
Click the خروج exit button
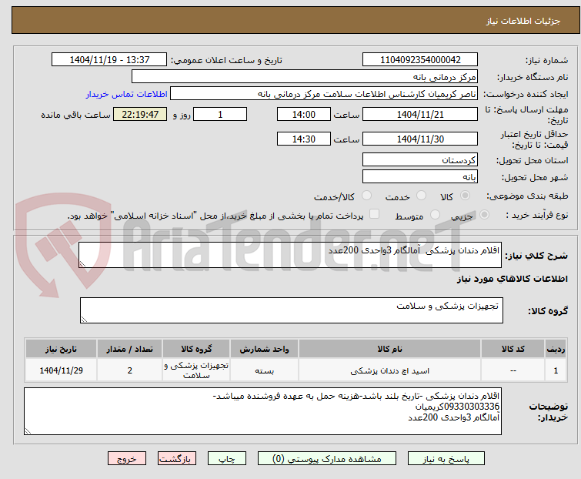point(127,459)
